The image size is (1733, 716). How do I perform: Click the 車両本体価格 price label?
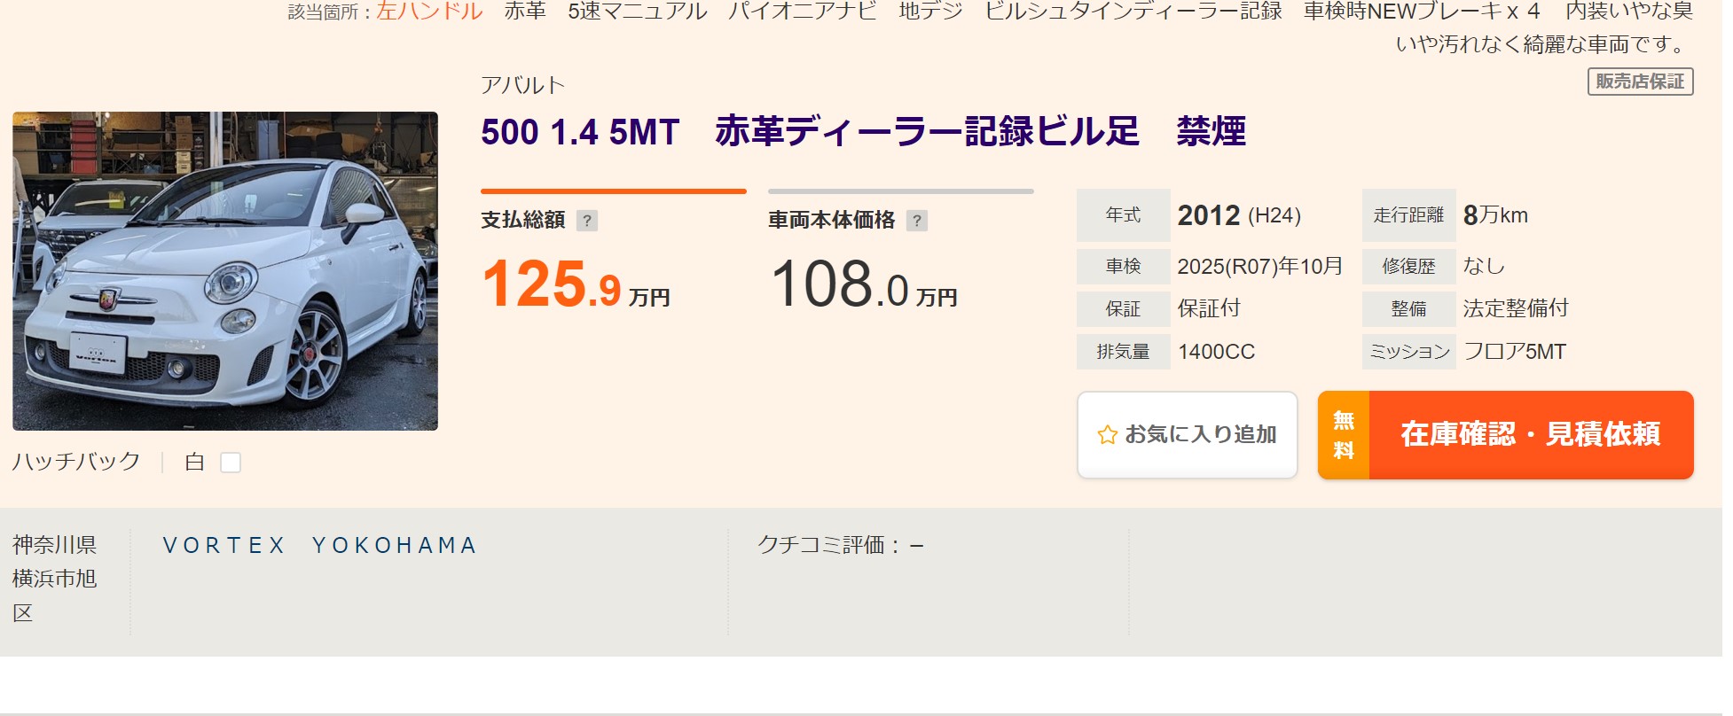[x=831, y=221]
